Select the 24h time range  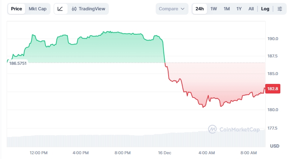pos(200,9)
